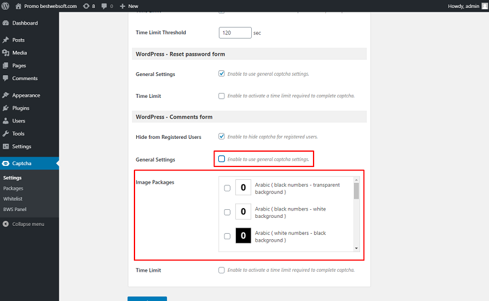Click the 'Time Limit Threshold' label
The width and height of the screenshot is (489, 301).
pos(161,32)
